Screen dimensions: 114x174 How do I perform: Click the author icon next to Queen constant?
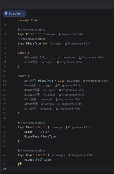point(59,104)
